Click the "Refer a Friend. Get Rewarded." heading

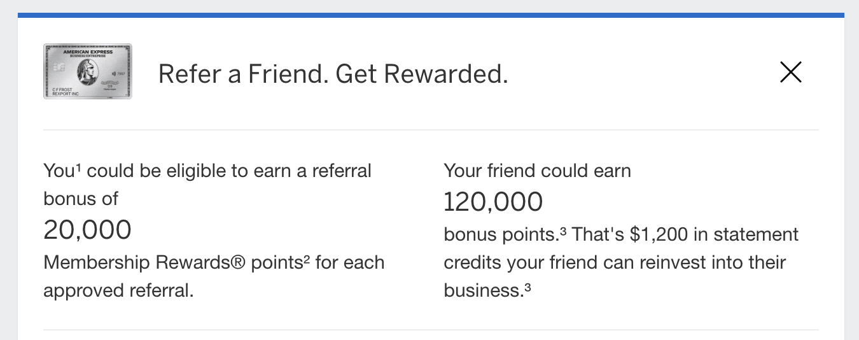[333, 74]
